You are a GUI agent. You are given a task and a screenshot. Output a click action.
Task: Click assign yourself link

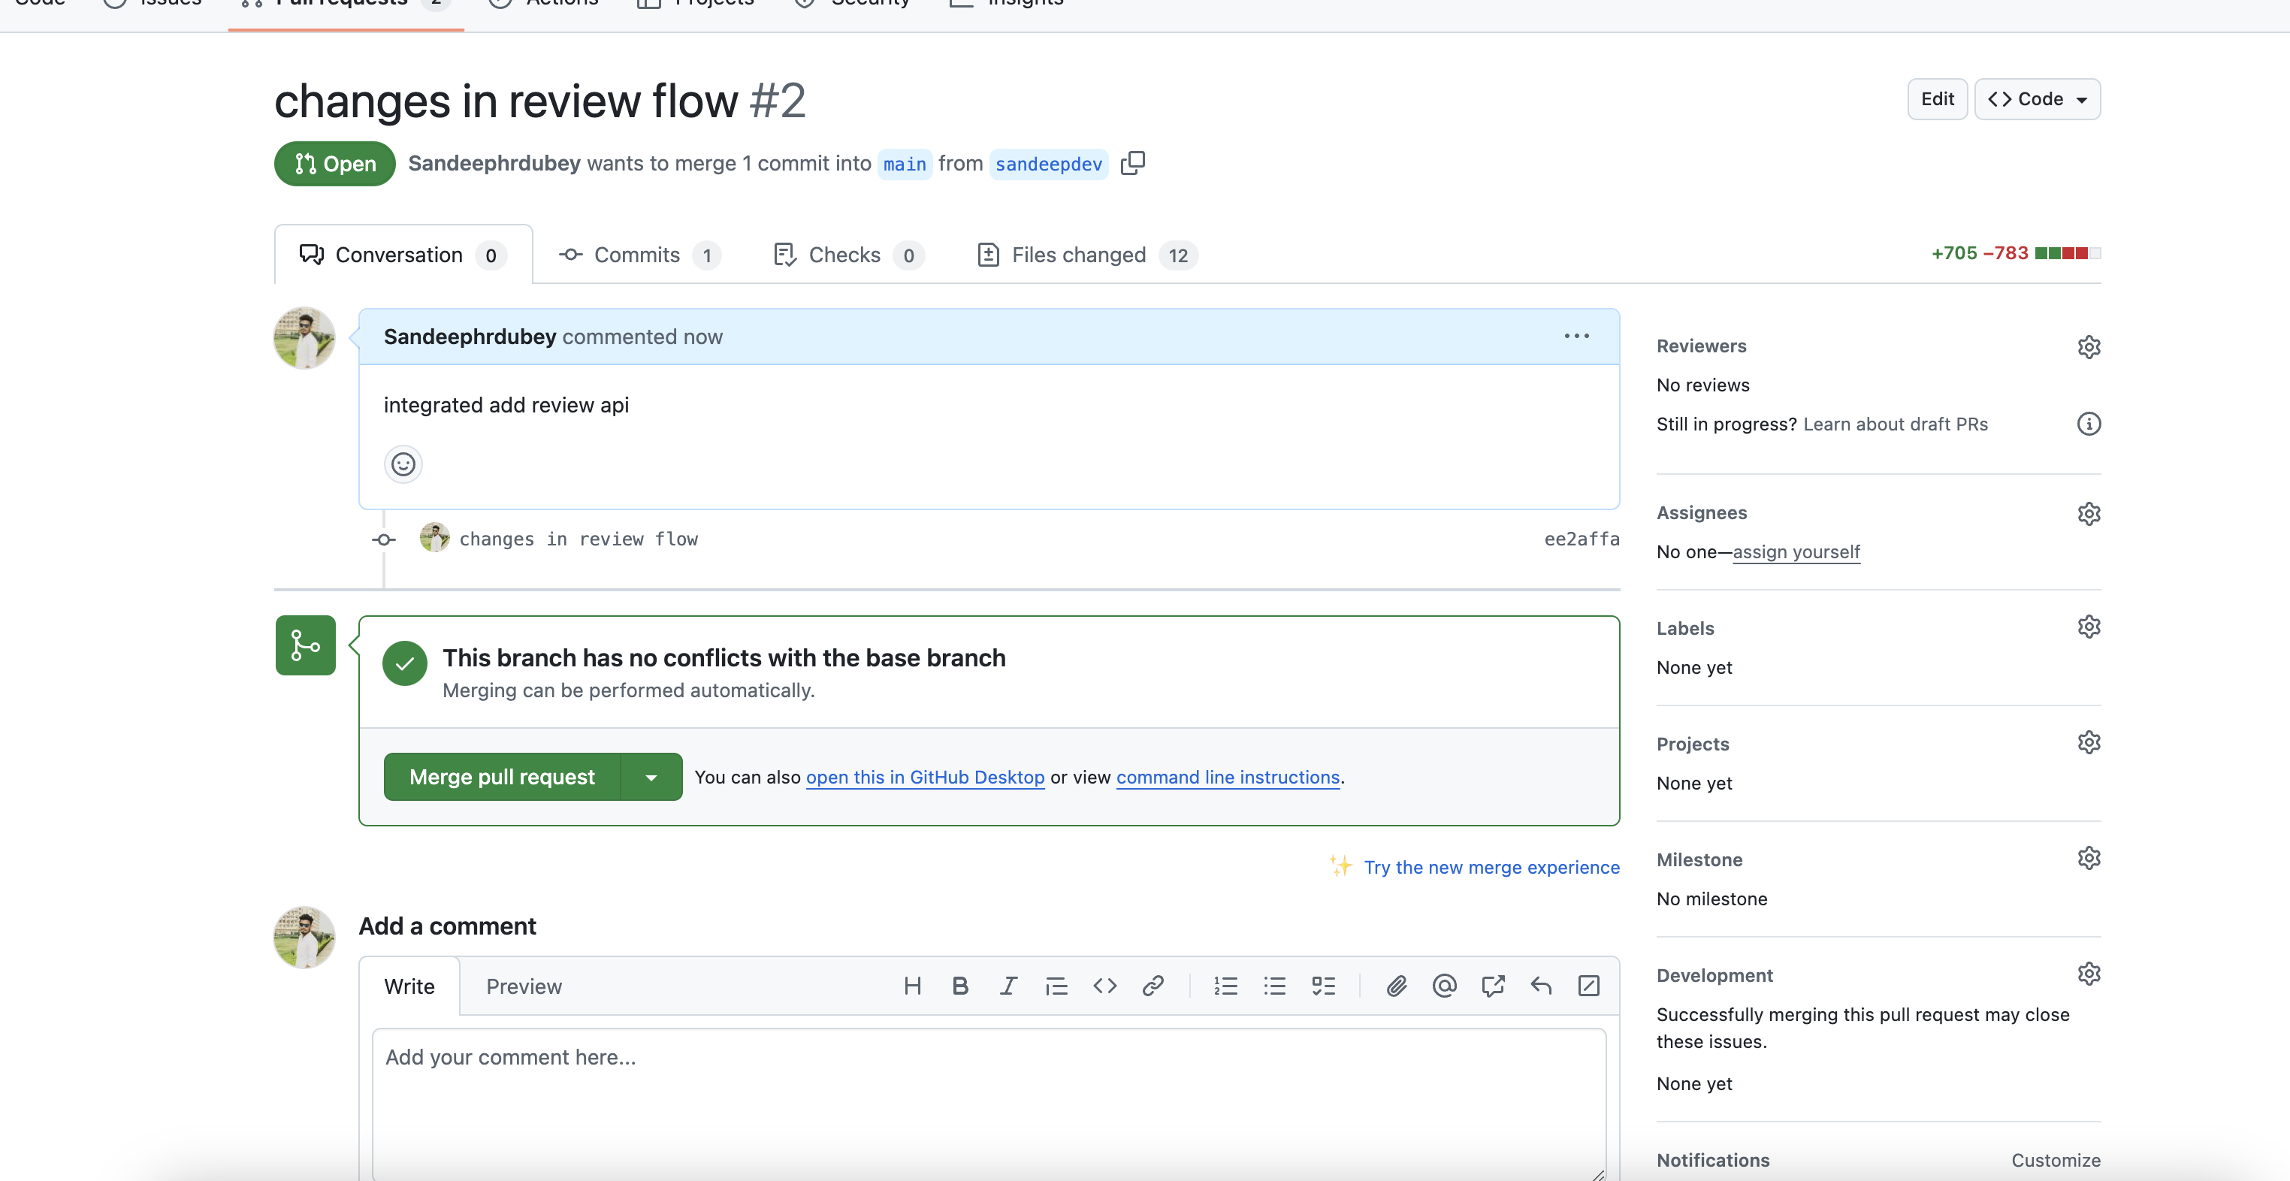tap(1796, 552)
